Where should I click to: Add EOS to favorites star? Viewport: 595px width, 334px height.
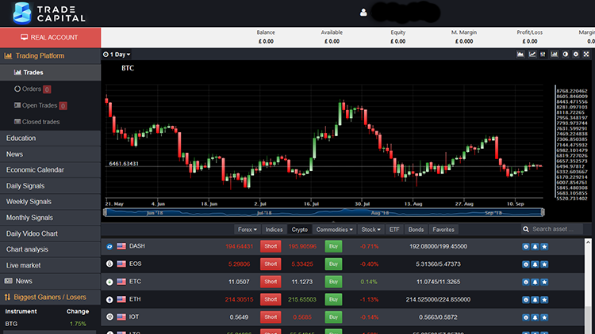coord(544,264)
